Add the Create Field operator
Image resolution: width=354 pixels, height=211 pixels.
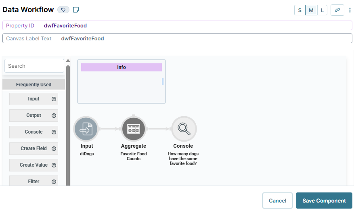point(34,148)
